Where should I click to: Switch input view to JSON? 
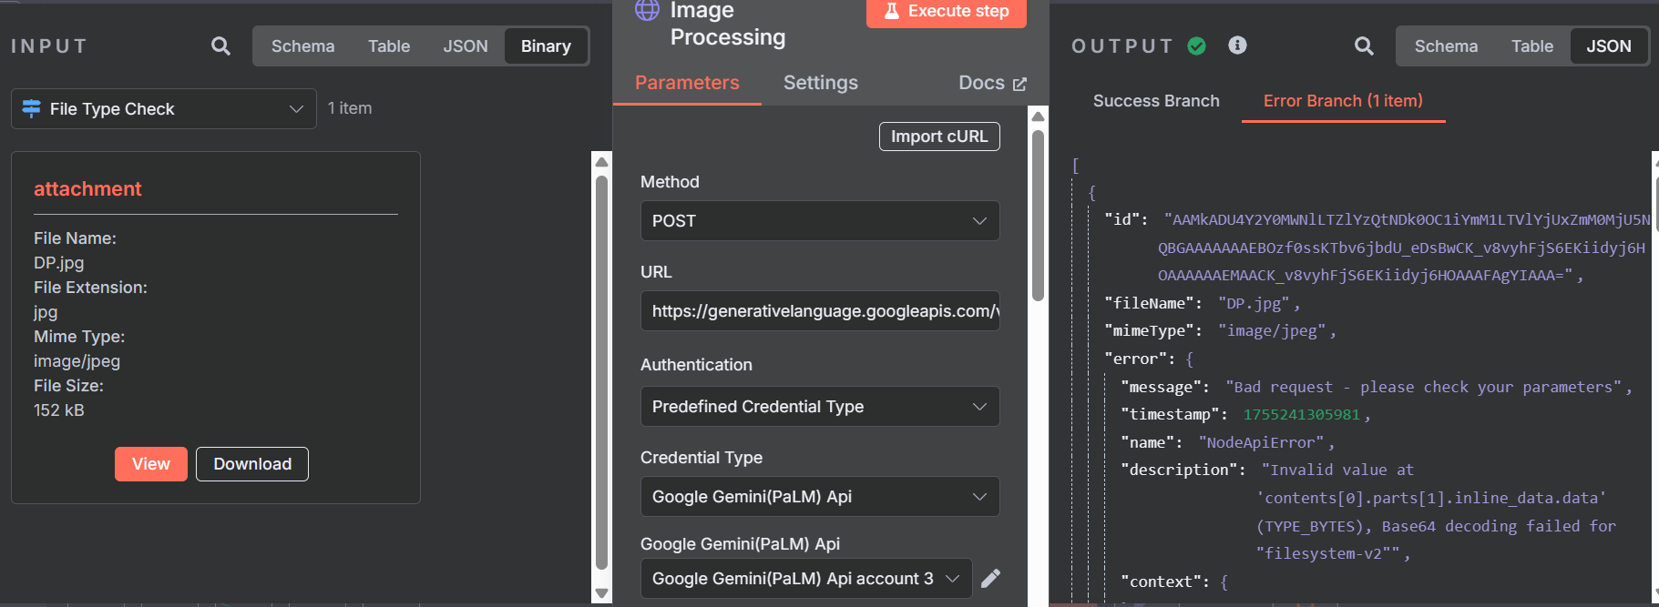pyautogui.click(x=465, y=46)
